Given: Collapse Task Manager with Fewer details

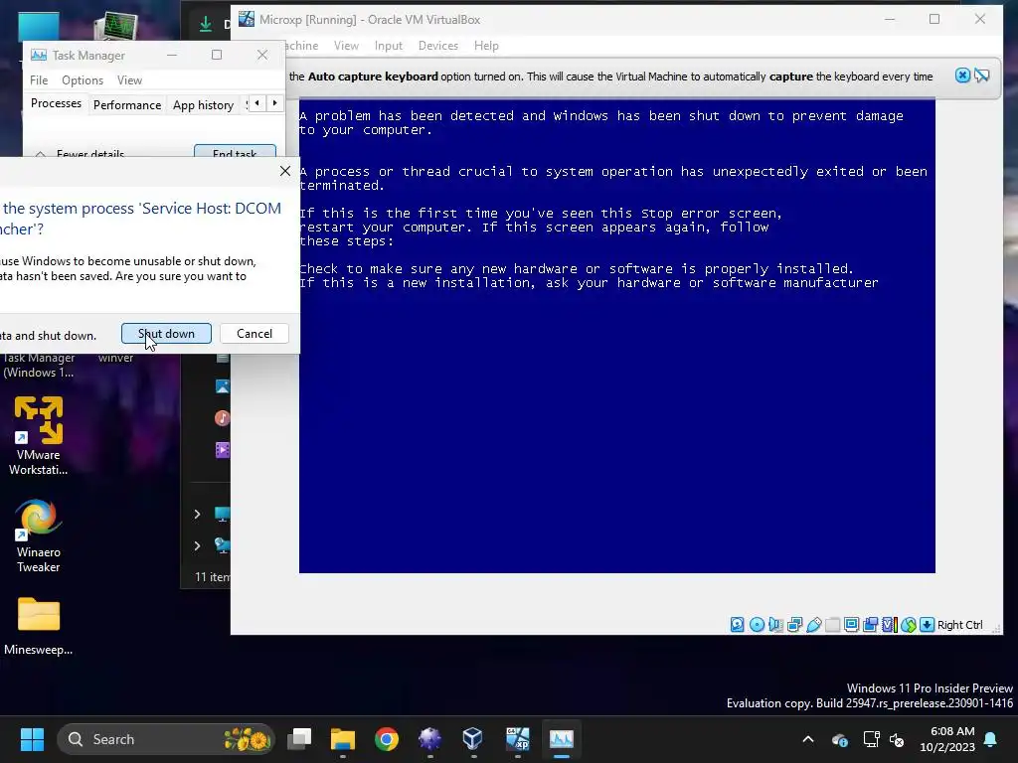Looking at the screenshot, I should 80,154.
